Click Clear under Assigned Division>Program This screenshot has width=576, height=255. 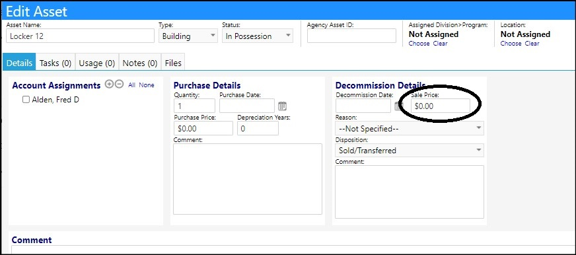click(440, 44)
